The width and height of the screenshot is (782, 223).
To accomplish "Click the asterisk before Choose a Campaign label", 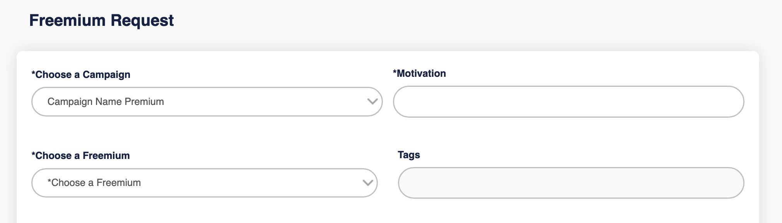I will click(33, 73).
